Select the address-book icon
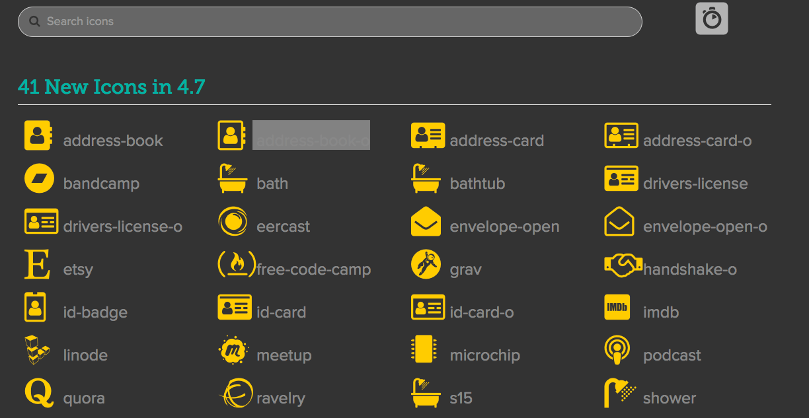The width and height of the screenshot is (809, 418). [38, 135]
